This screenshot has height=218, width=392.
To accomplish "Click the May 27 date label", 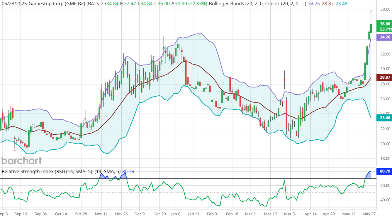I will 369,214.
